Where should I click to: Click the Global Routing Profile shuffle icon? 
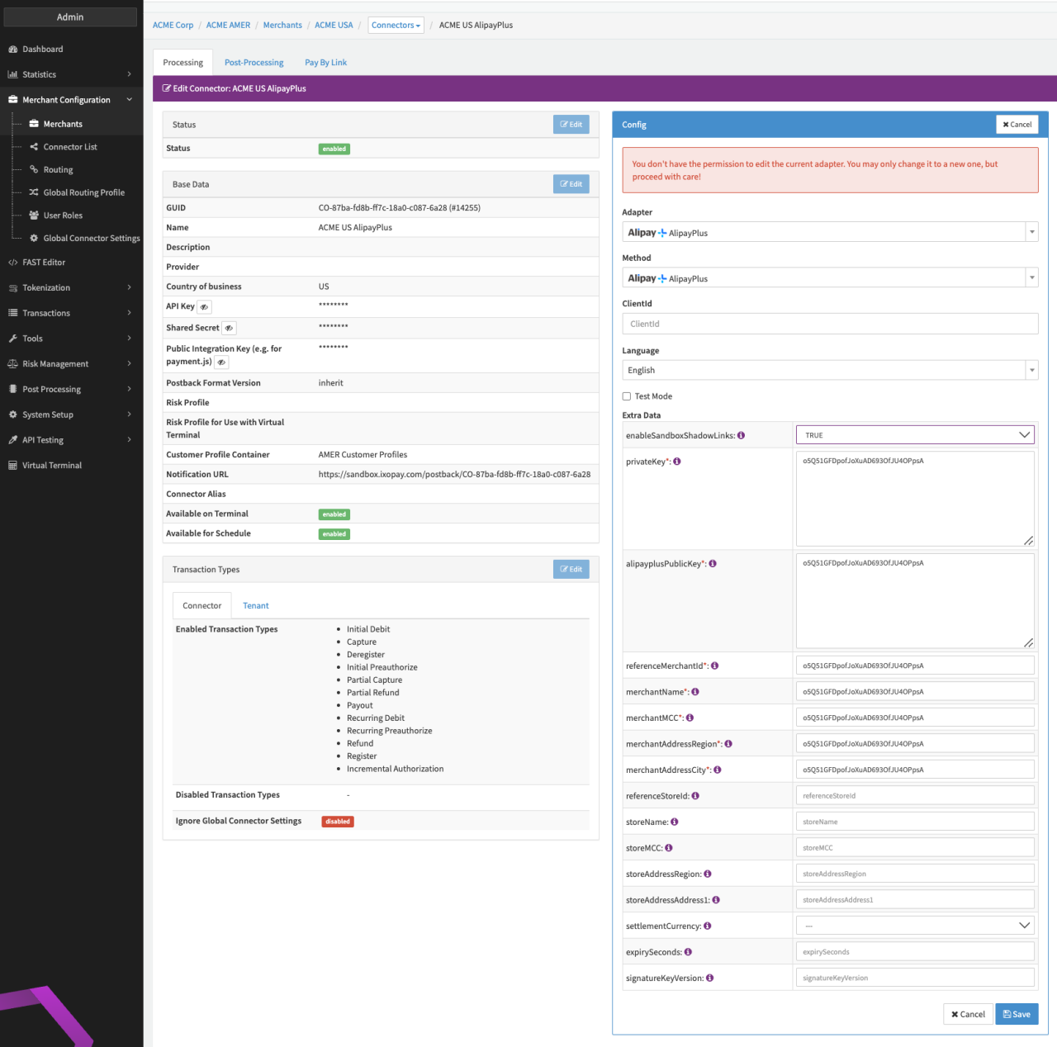coord(34,192)
